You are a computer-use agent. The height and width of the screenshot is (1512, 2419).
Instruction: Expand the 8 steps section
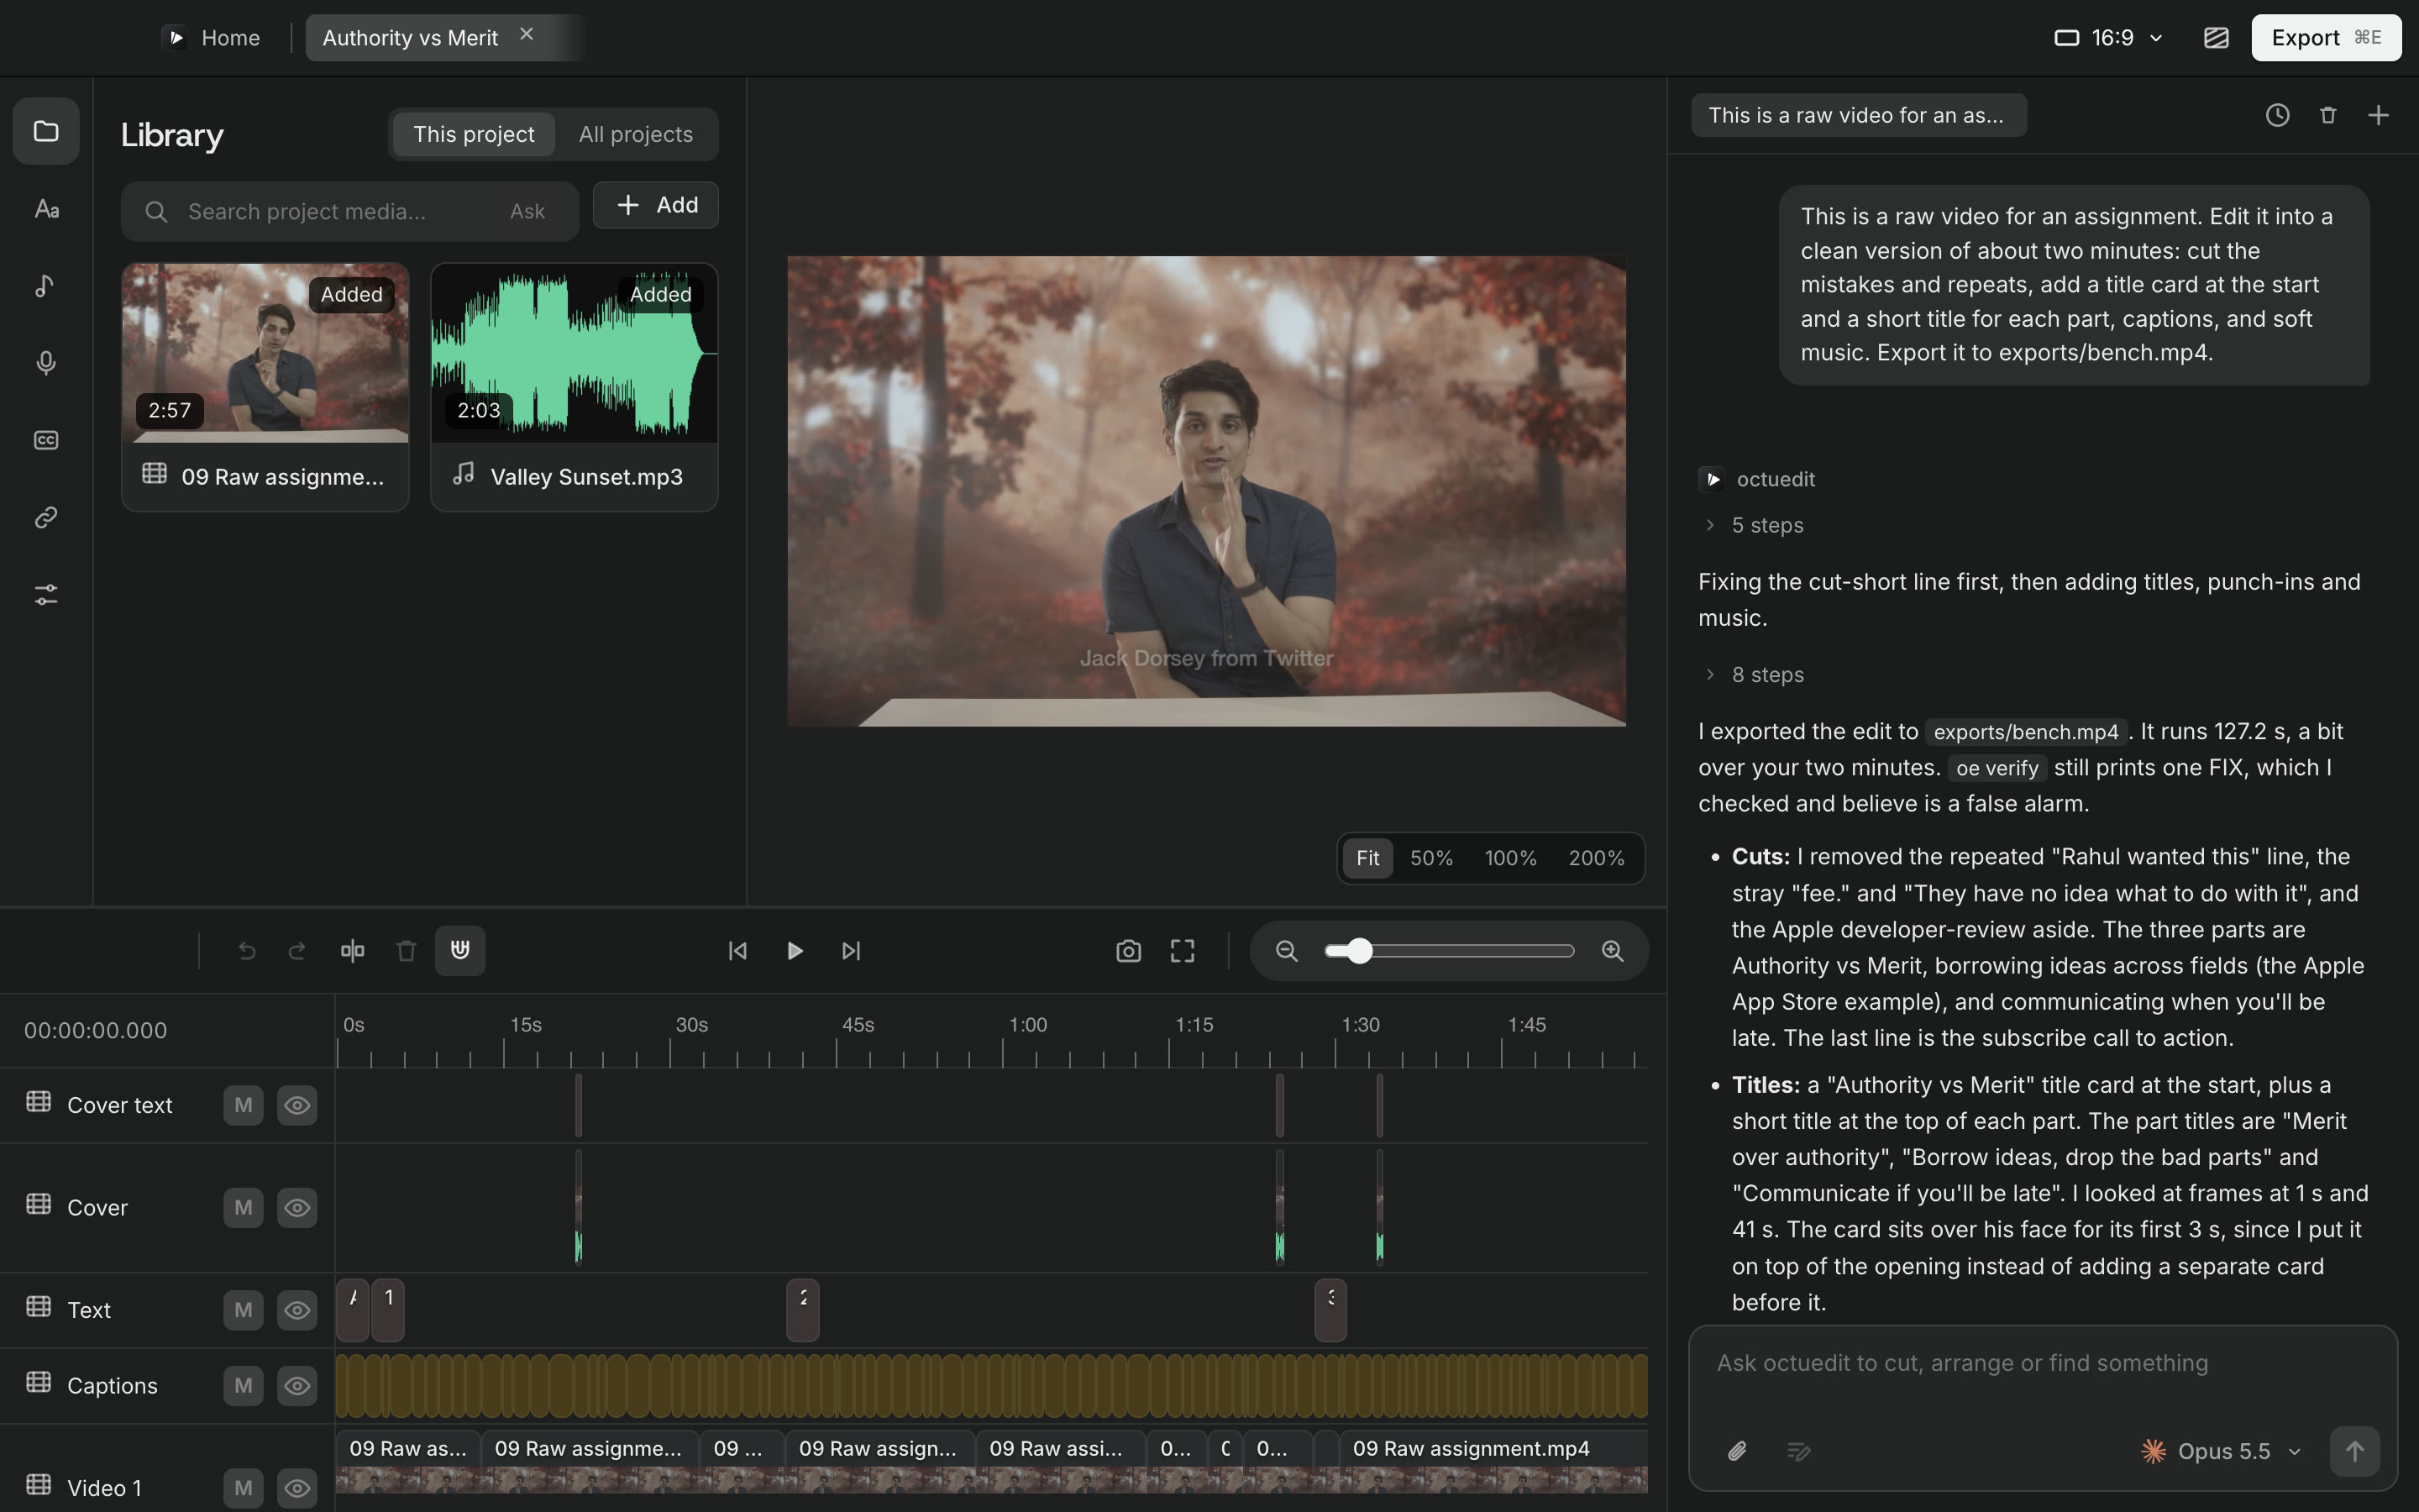(1755, 675)
